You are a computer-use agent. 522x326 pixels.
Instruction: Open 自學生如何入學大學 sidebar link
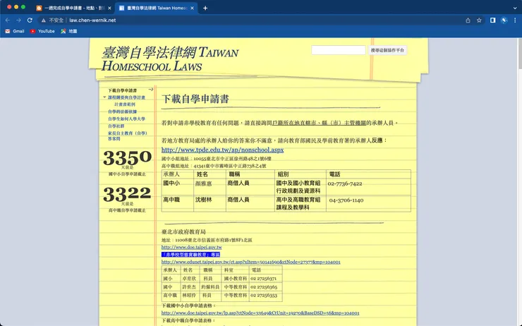click(126, 119)
